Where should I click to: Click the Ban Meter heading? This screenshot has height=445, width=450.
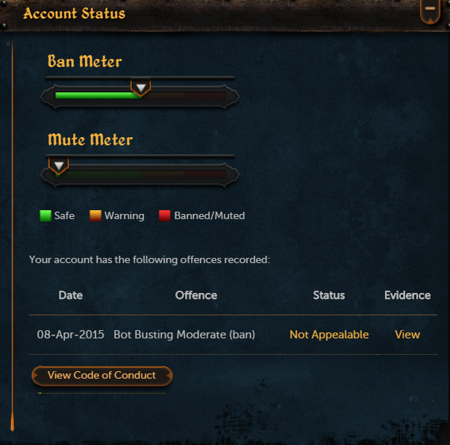[x=85, y=61]
